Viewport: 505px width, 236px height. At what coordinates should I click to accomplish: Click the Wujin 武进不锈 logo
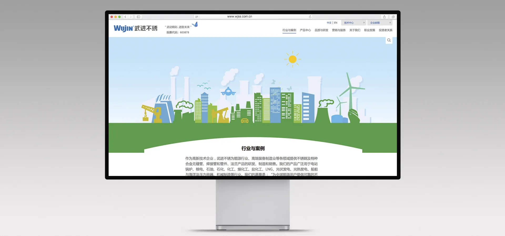[x=135, y=28]
